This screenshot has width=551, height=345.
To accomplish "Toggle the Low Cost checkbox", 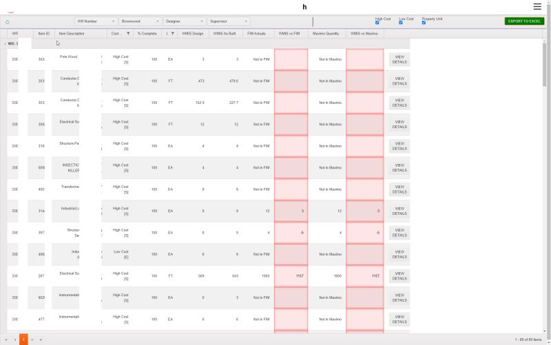I will 401,23.
